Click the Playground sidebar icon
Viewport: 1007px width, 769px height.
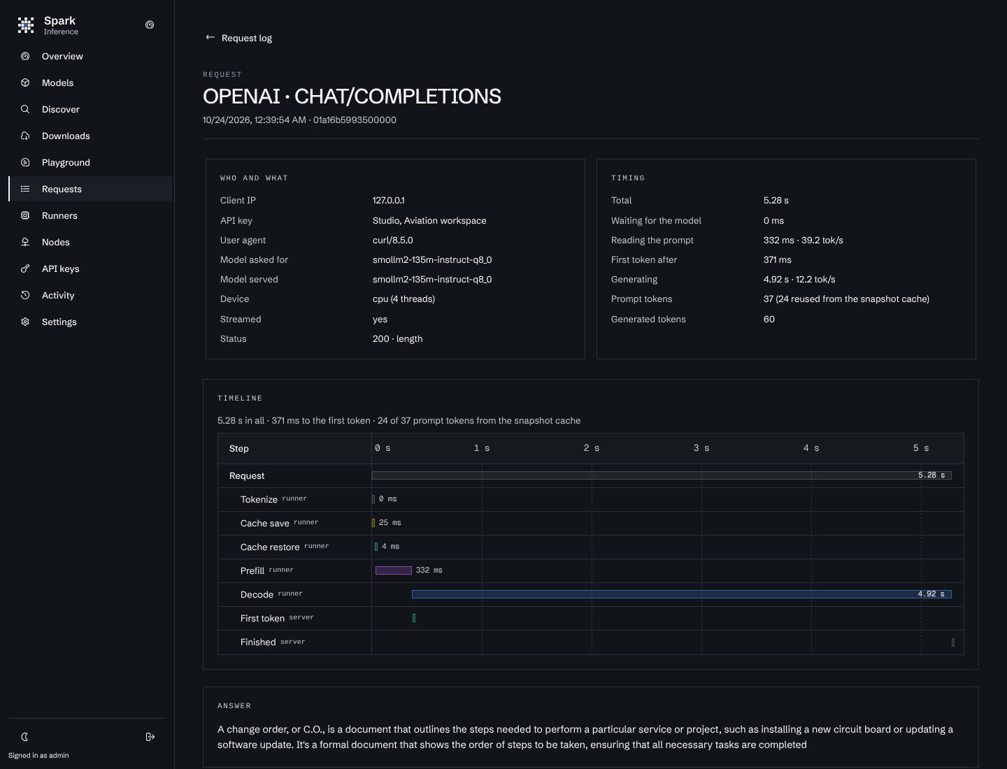pyautogui.click(x=25, y=162)
